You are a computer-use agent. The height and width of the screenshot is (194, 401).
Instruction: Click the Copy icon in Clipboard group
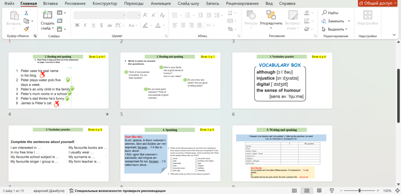point(26,21)
